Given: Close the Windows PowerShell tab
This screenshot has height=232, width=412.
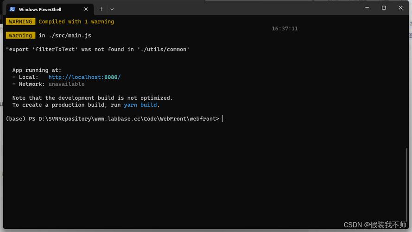Looking at the screenshot, I should tap(86, 9).
